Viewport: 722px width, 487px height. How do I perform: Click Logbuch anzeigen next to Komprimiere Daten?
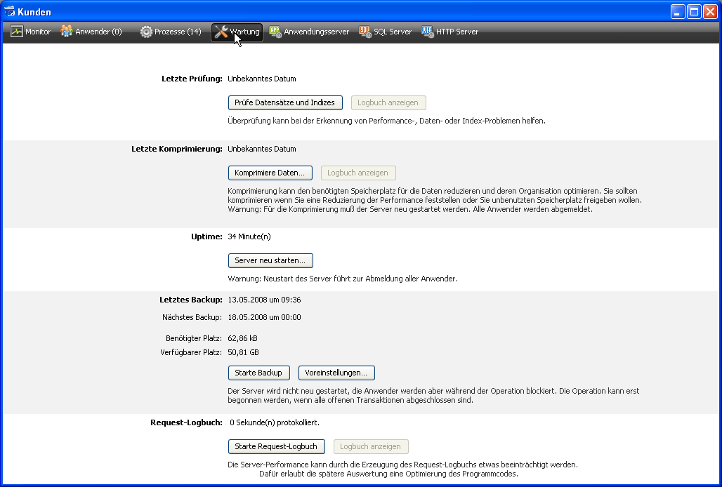[x=358, y=173]
